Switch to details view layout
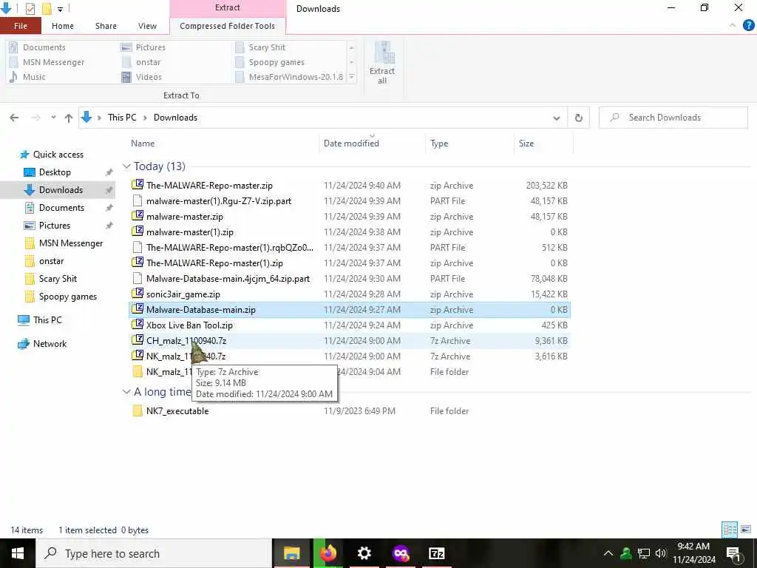 coord(730,530)
